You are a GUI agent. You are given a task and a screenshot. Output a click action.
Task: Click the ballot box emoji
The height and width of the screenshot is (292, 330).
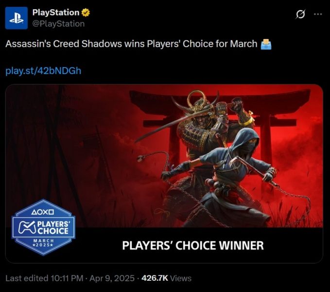pos(266,44)
